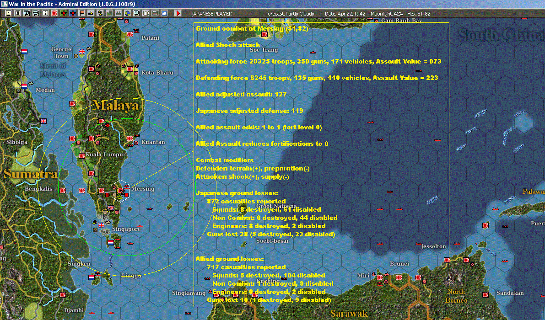
Task: Click the Dutch flag at Medan
Action: coord(24,86)
